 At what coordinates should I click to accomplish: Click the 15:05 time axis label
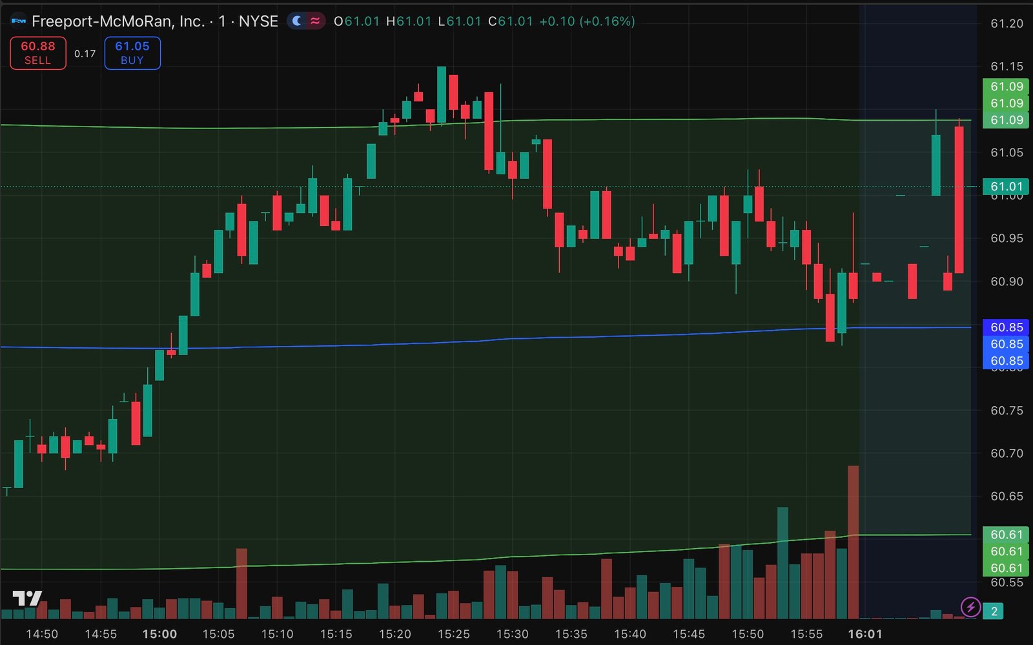(218, 634)
